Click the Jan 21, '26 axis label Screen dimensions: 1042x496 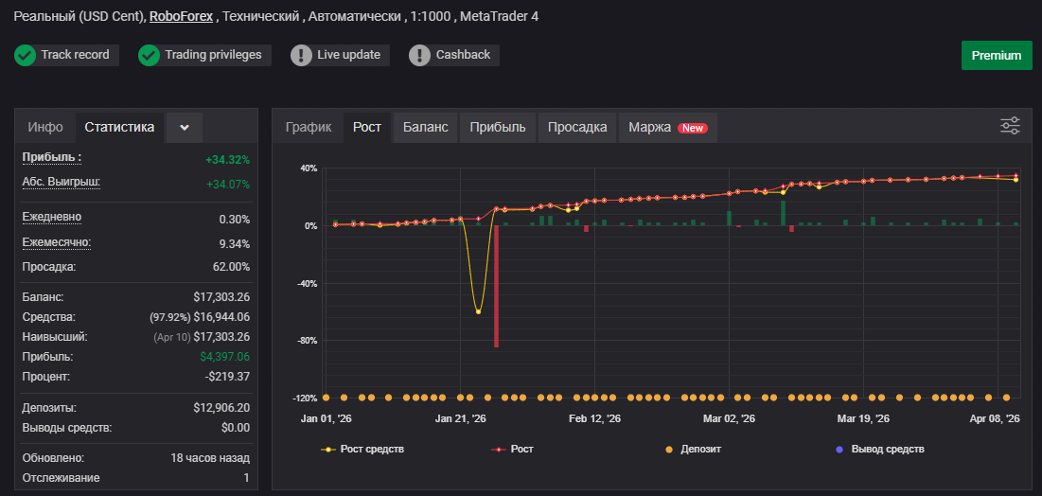tap(461, 419)
